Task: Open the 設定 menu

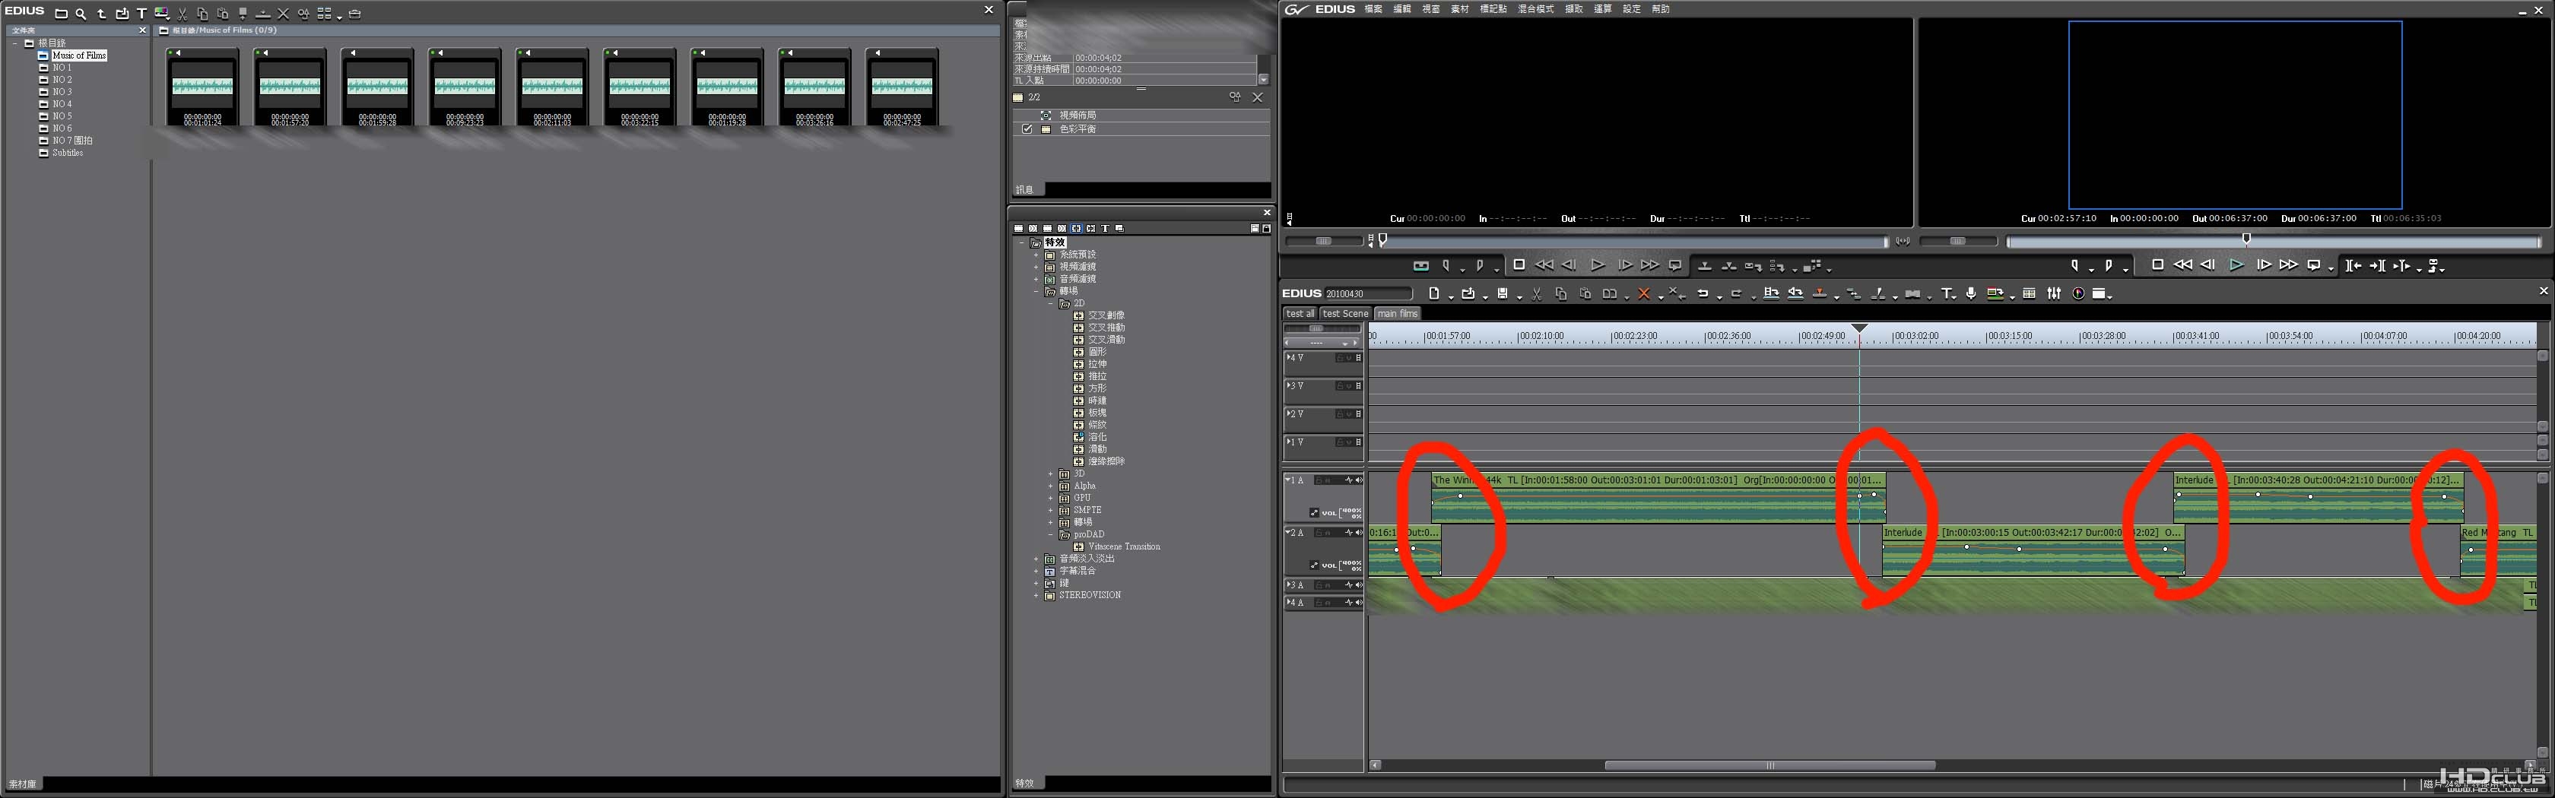Action: [x=1632, y=9]
